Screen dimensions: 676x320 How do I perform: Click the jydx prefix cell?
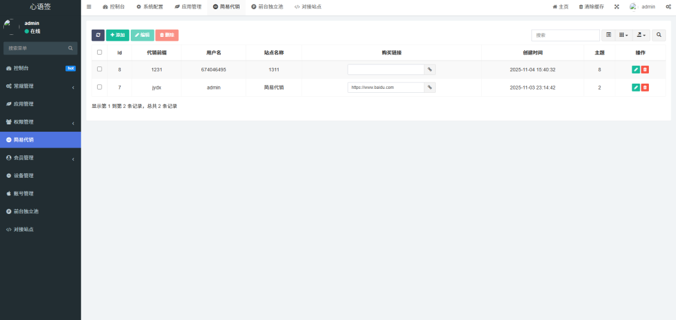point(156,88)
